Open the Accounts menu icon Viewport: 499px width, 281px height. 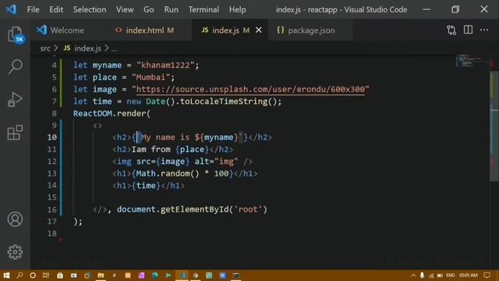pyautogui.click(x=15, y=219)
